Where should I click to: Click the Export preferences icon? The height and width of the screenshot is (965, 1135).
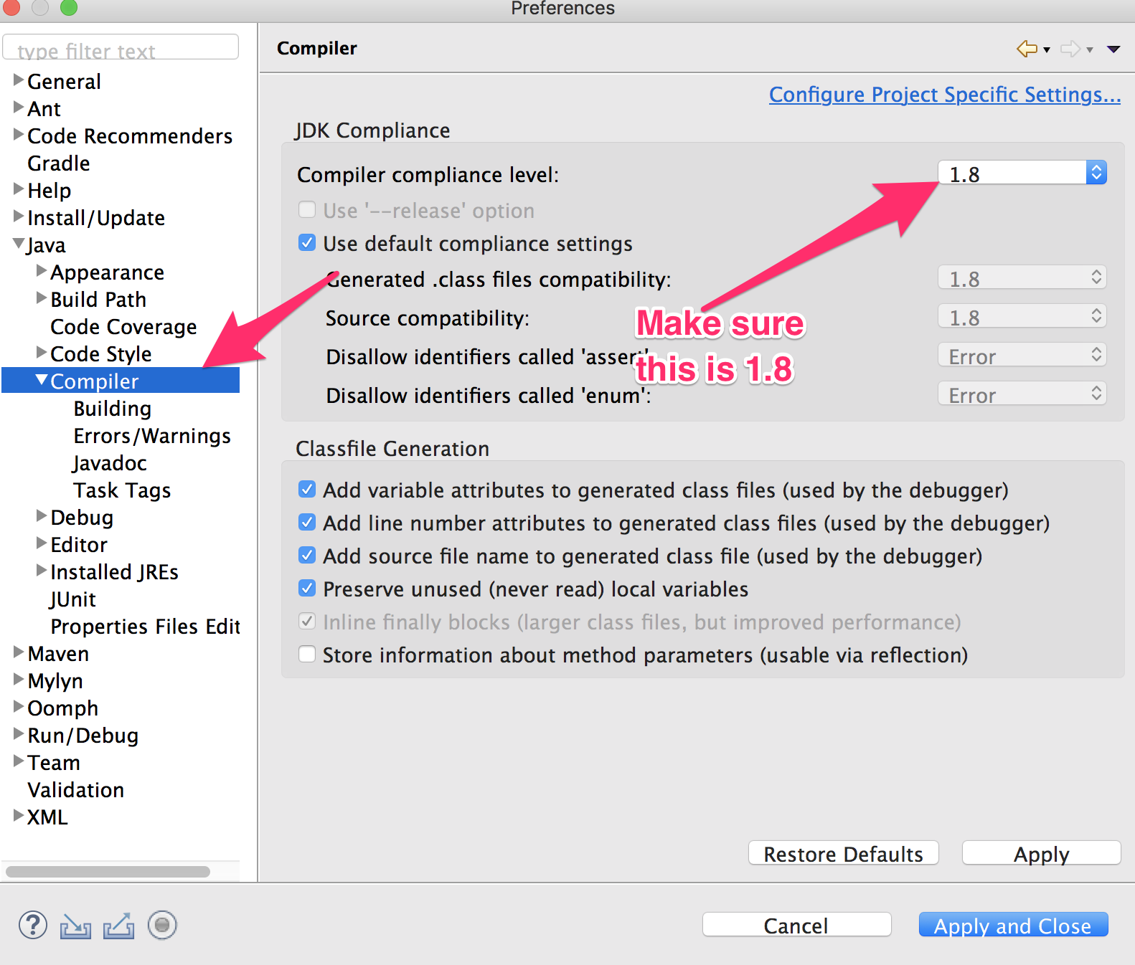118,926
